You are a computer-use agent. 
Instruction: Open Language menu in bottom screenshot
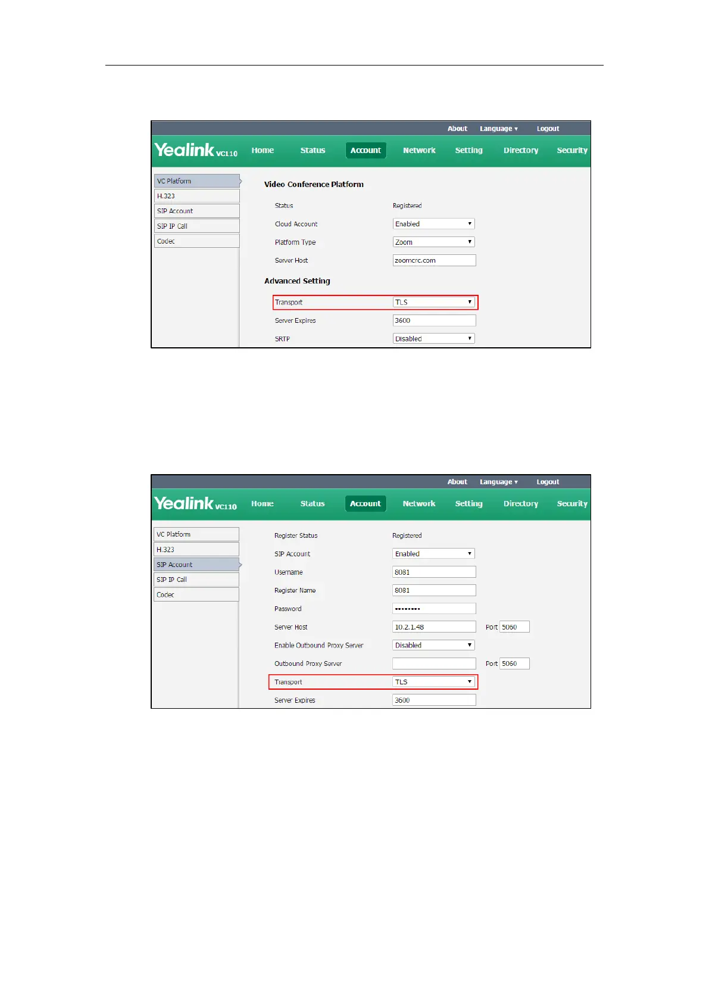[499, 482]
